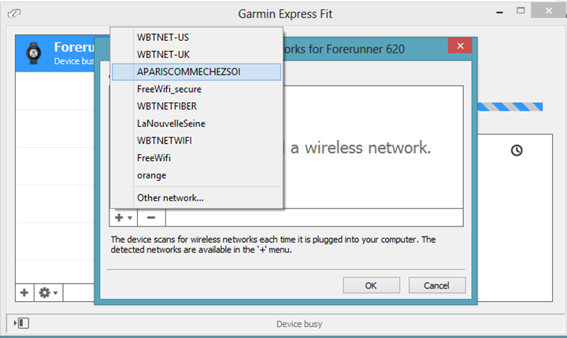Click the device scans wireless networks help text
The height and width of the screenshot is (338, 567).
point(273,244)
